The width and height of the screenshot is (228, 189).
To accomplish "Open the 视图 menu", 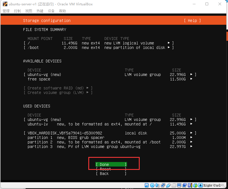I will click(29, 11).
